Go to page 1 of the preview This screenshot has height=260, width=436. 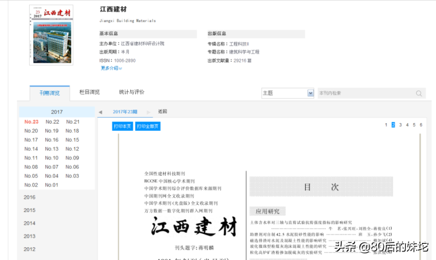(386, 125)
